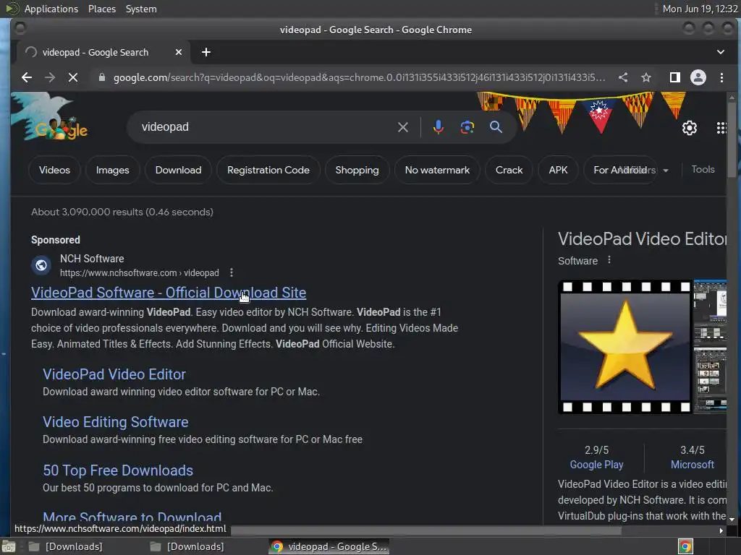Select videopad Google Search taskbar entry
The image size is (741, 555).
pyautogui.click(x=329, y=546)
